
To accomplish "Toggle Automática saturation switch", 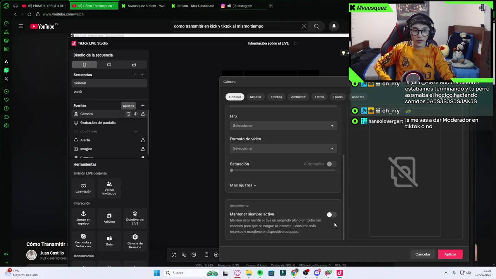I will [331, 164].
